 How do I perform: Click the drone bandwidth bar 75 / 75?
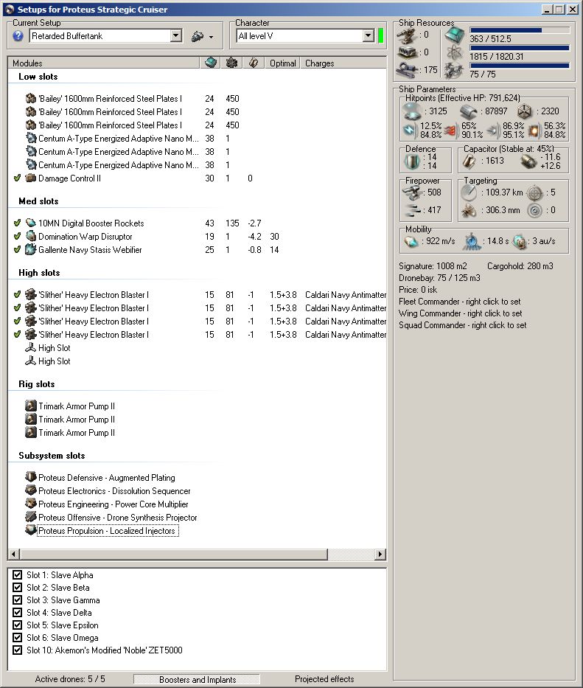(x=520, y=66)
